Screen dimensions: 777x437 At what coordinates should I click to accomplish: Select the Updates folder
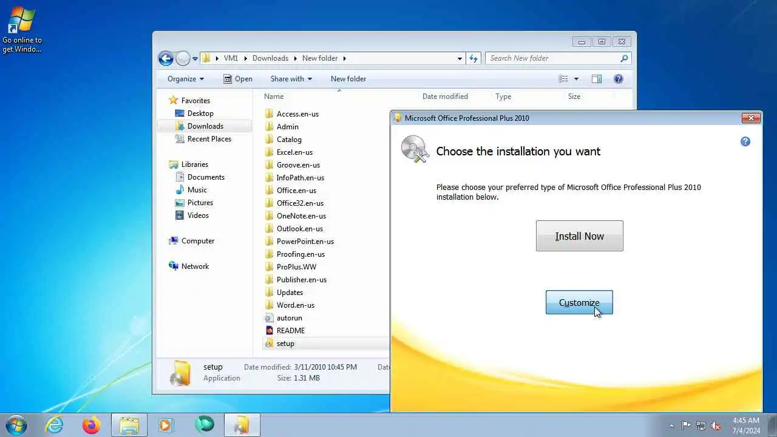[x=290, y=293]
